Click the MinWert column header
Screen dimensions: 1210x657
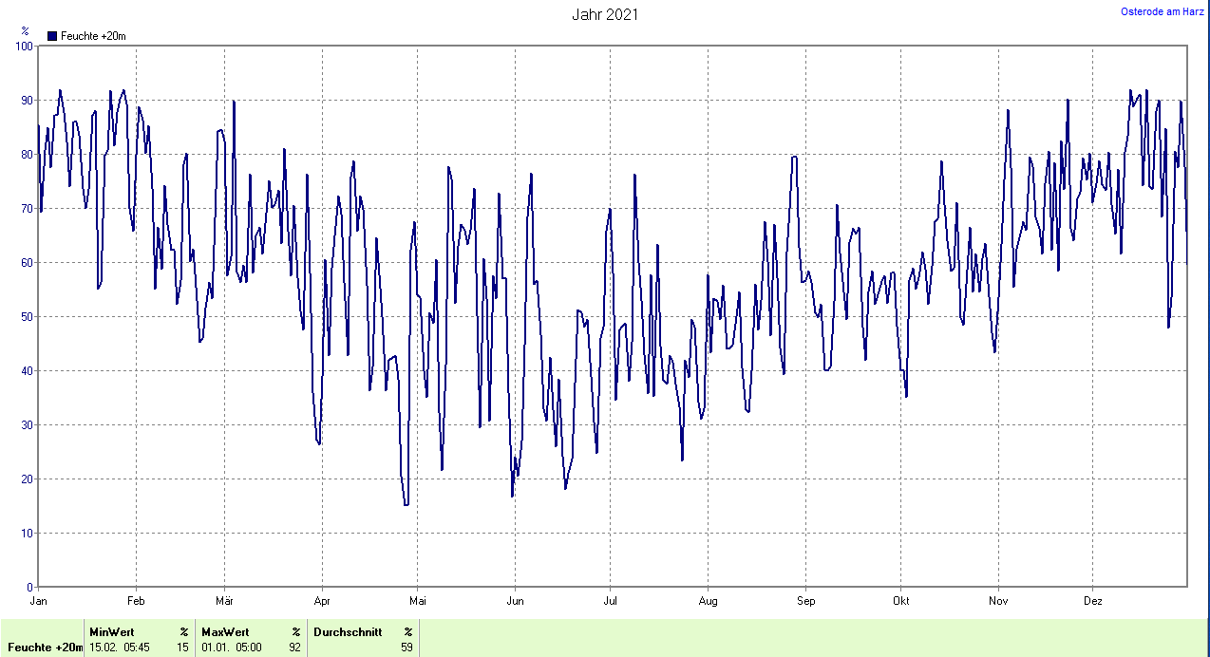point(111,631)
